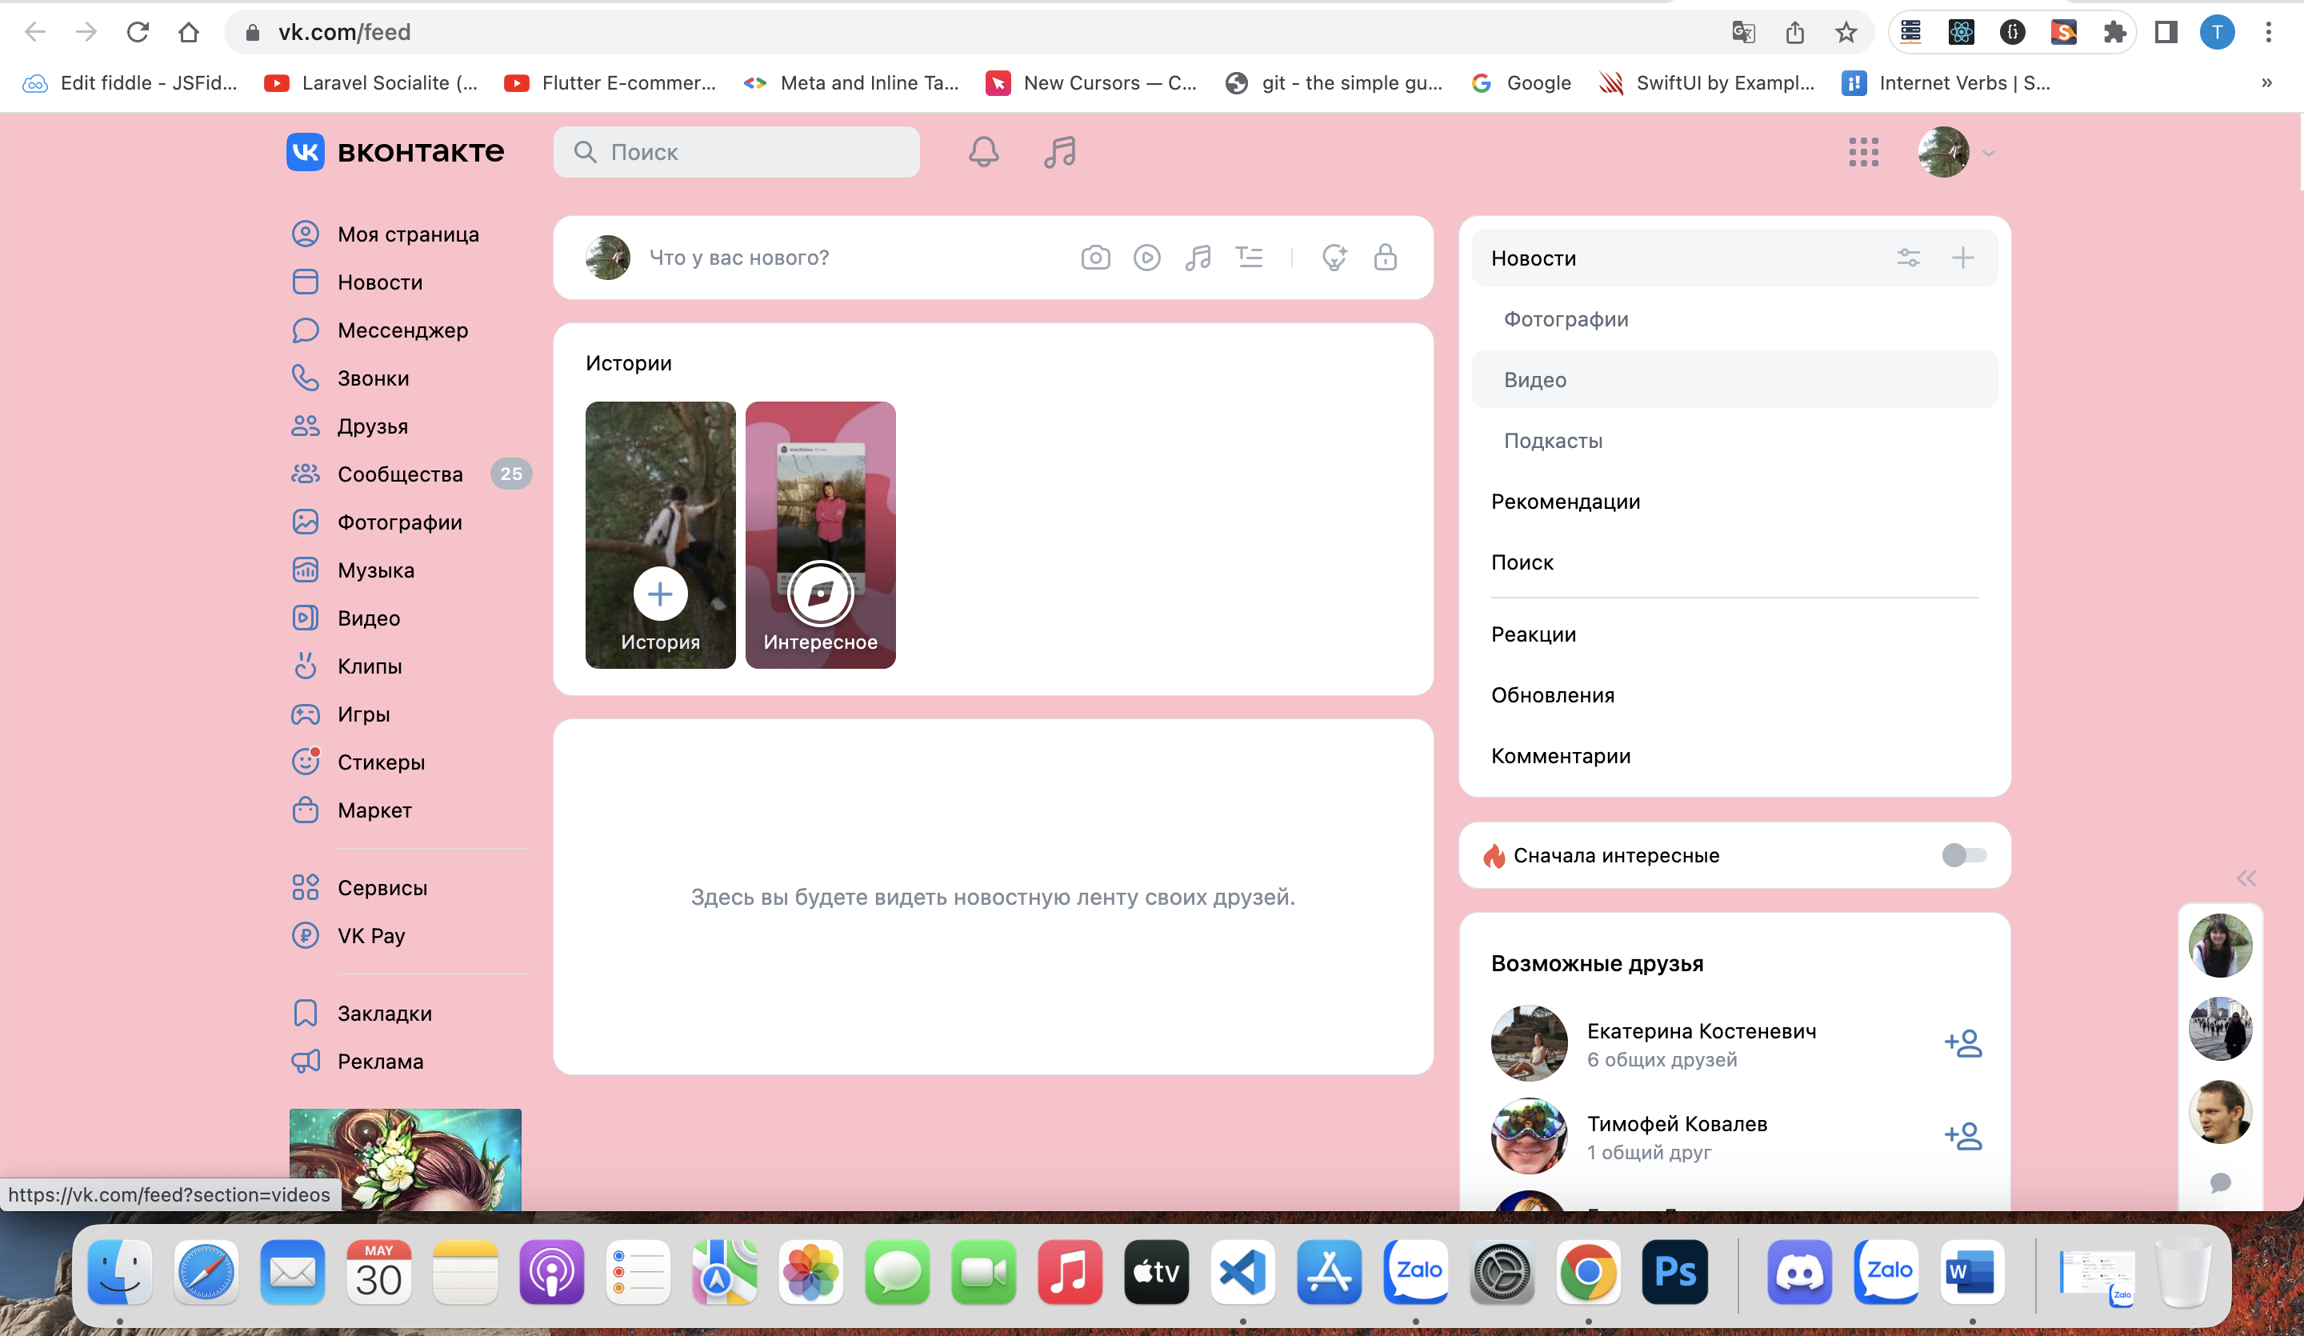
Task: Create an article with the text icon
Action: [x=1249, y=258]
